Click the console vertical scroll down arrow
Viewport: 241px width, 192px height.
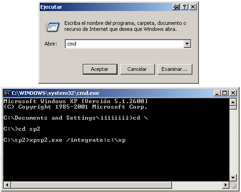[x=233, y=178]
